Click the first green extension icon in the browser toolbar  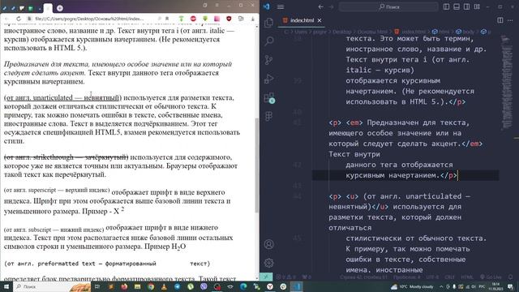[182, 19]
